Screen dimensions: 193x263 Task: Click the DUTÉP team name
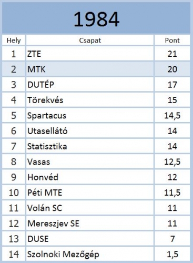click(x=40, y=85)
